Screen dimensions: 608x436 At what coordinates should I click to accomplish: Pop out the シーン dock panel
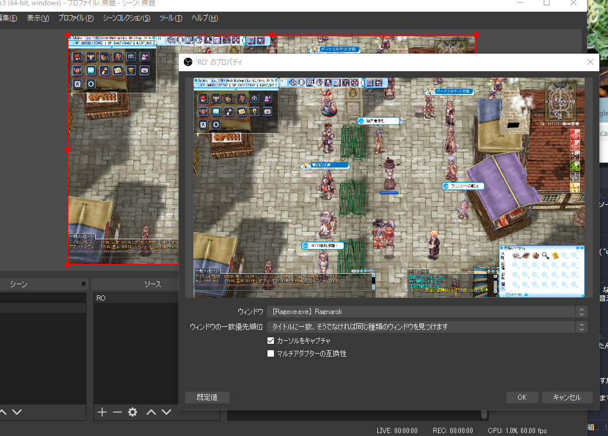84,284
